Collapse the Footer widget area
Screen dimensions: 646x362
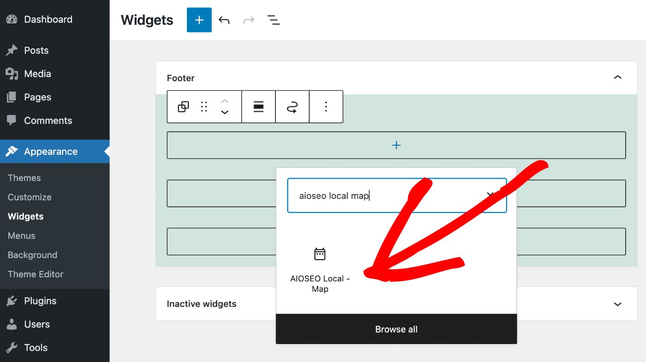coord(617,77)
